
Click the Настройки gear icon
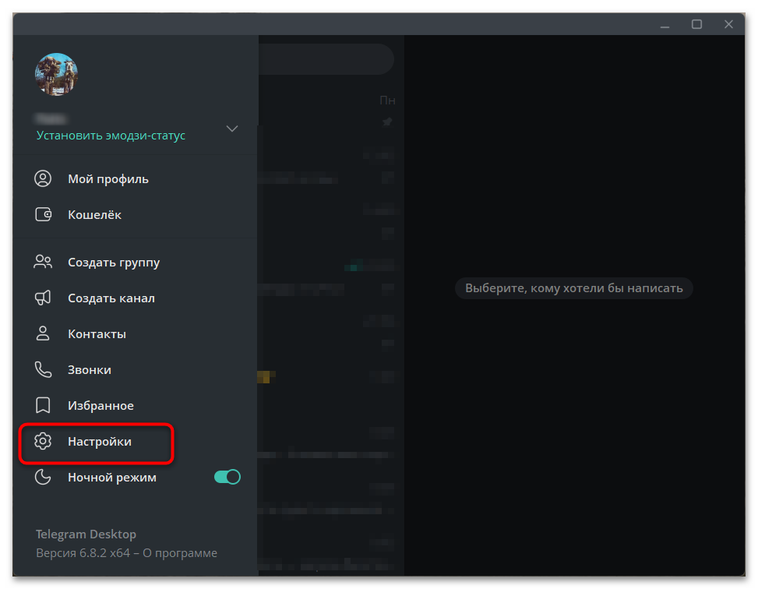tap(43, 441)
